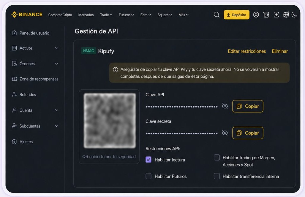Viewport: 305px width, 197px height.
Task: Open the search magnifier icon
Action: (x=216, y=15)
